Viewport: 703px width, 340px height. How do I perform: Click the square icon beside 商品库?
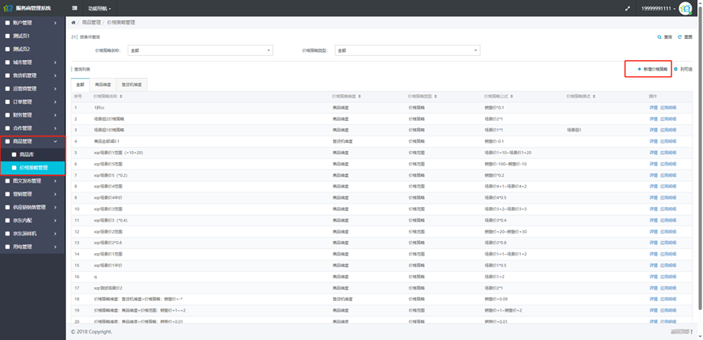15,154
